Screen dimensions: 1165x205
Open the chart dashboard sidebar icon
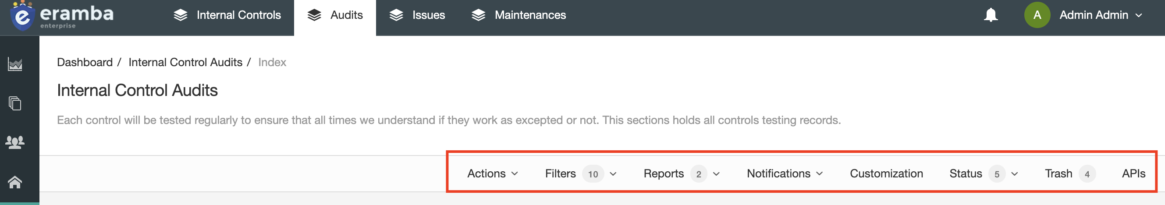(15, 64)
